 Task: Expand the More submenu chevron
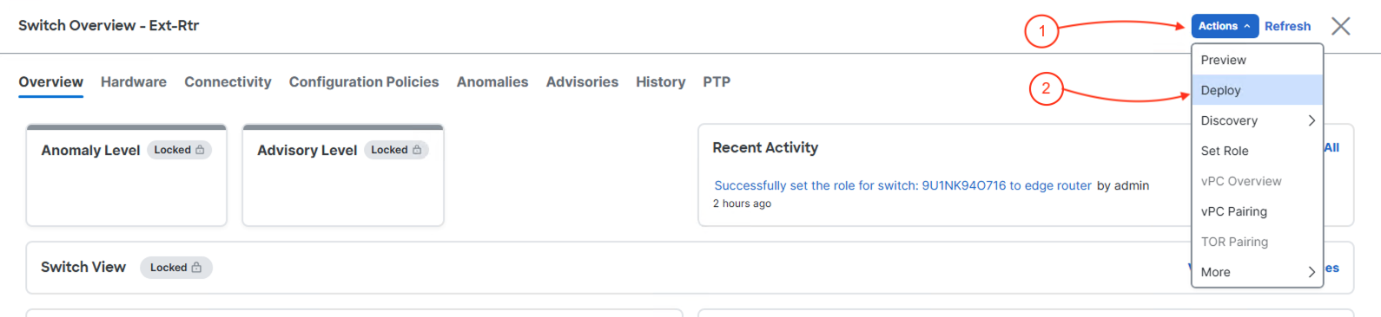coord(1312,272)
